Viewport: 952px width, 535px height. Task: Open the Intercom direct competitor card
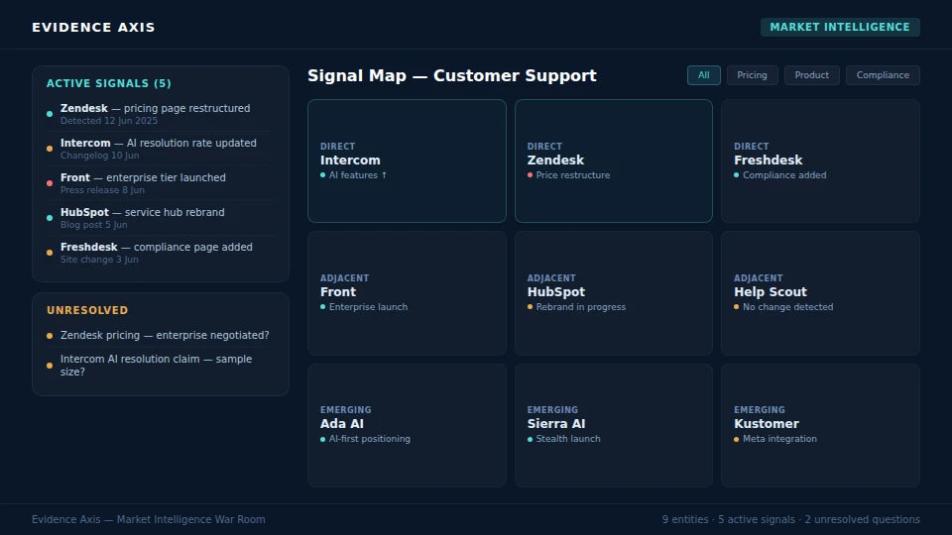coord(407,160)
